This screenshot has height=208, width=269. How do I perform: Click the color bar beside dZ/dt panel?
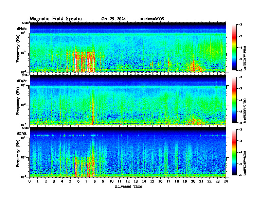pyautogui.click(x=234, y=152)
